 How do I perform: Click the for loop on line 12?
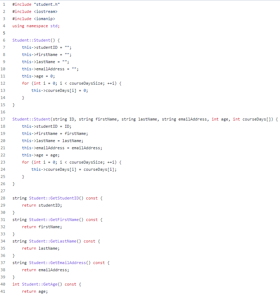[72, 83]
